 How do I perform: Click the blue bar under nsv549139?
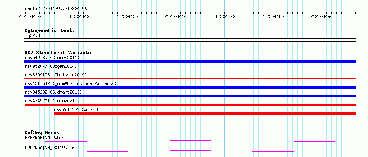(190, 62)
